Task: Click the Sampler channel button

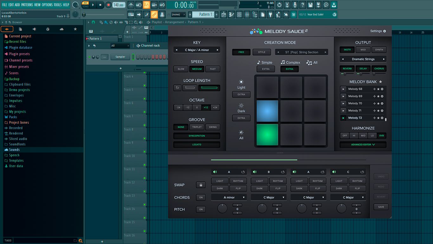Action: [x=120, y=57]
